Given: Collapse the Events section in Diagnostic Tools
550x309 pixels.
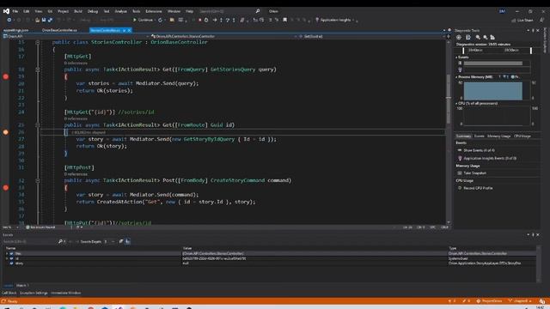Looking at the screenshot, I should pos(456,58).
